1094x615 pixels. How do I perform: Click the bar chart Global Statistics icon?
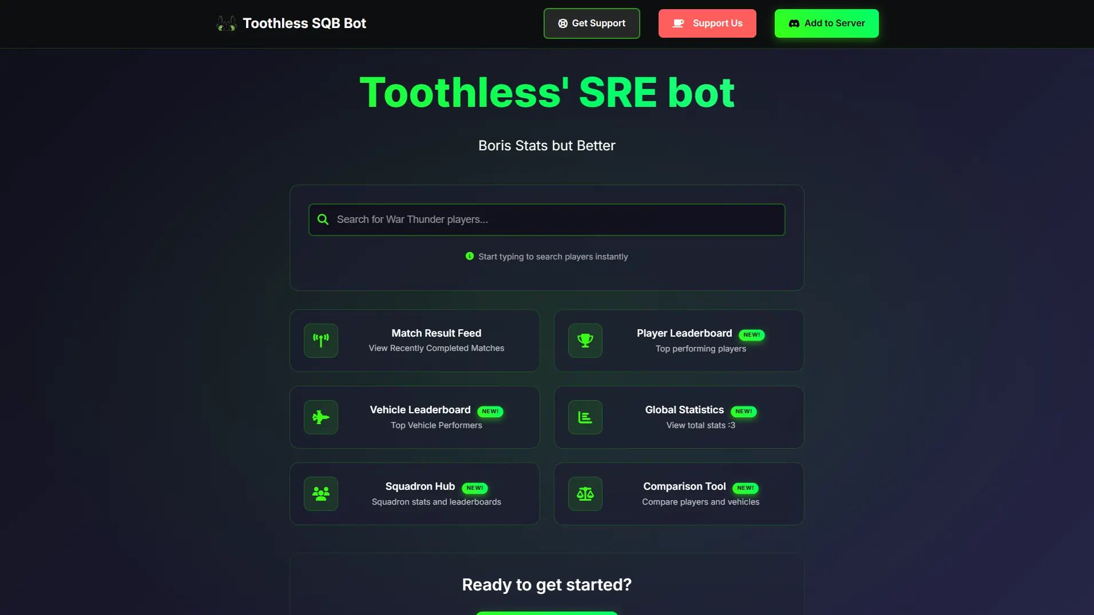585,417
